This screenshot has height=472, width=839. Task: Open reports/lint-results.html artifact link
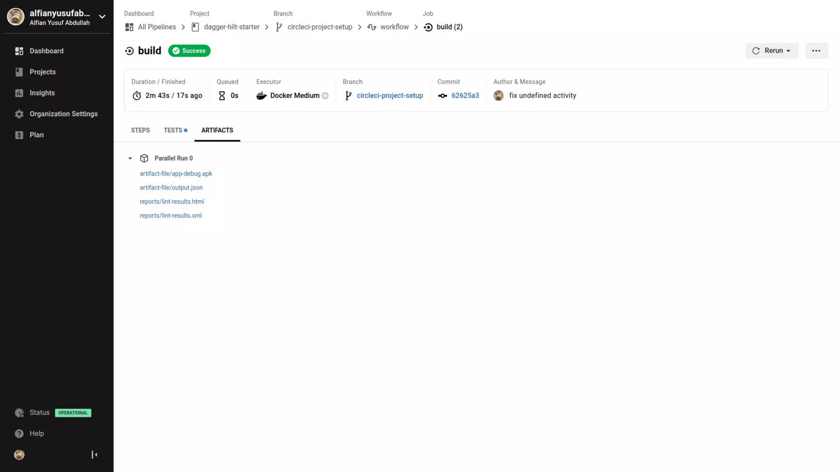tap(172, 202)
